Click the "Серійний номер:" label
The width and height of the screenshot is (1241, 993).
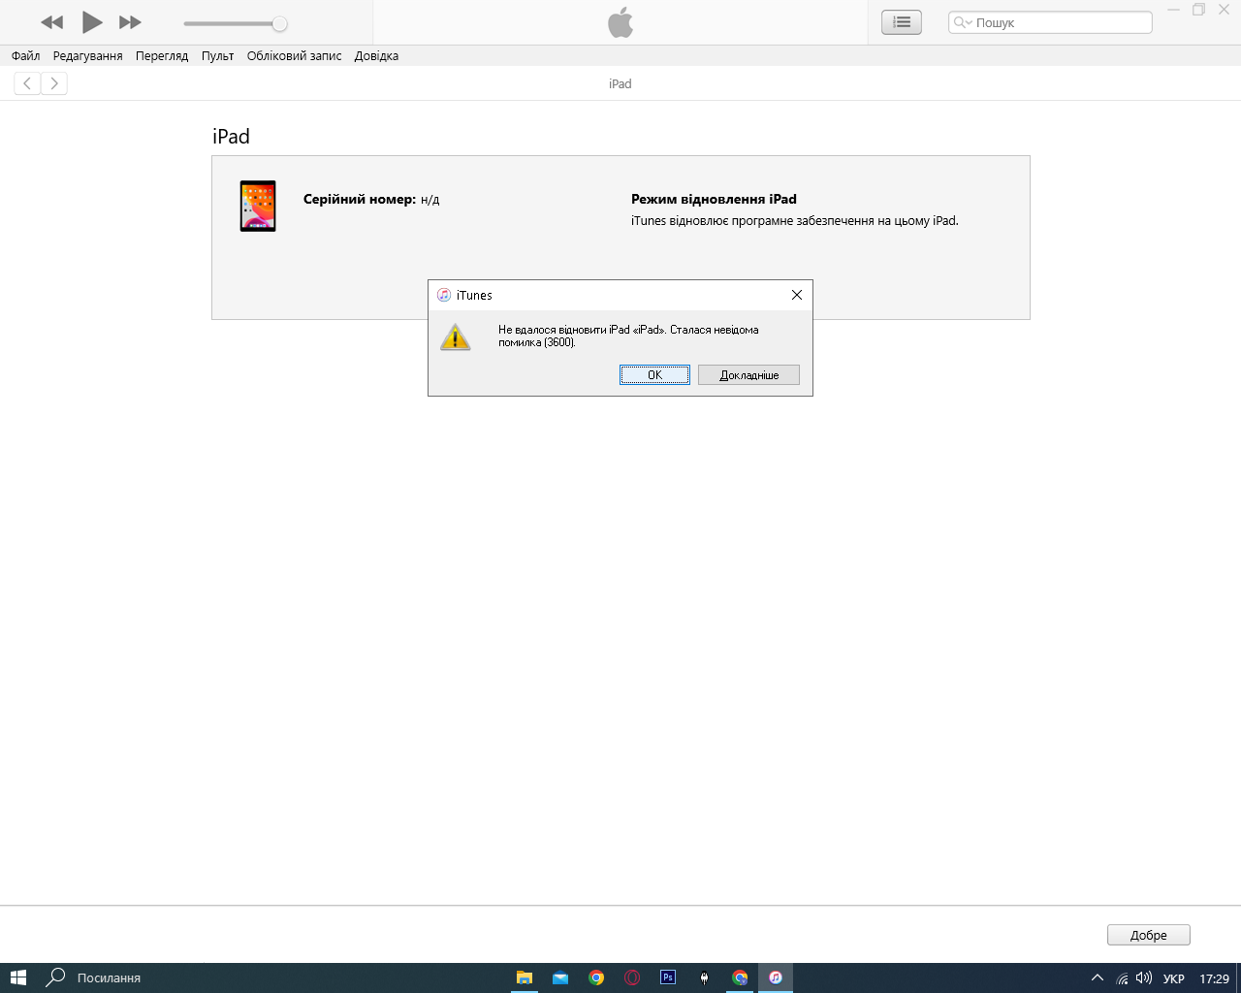[x=360, y=199]
